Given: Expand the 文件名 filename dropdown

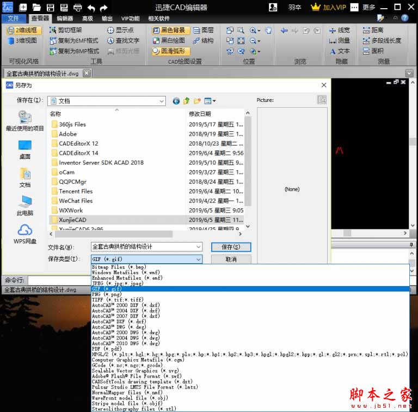Looking at the screenshot, I should point(198,247).
